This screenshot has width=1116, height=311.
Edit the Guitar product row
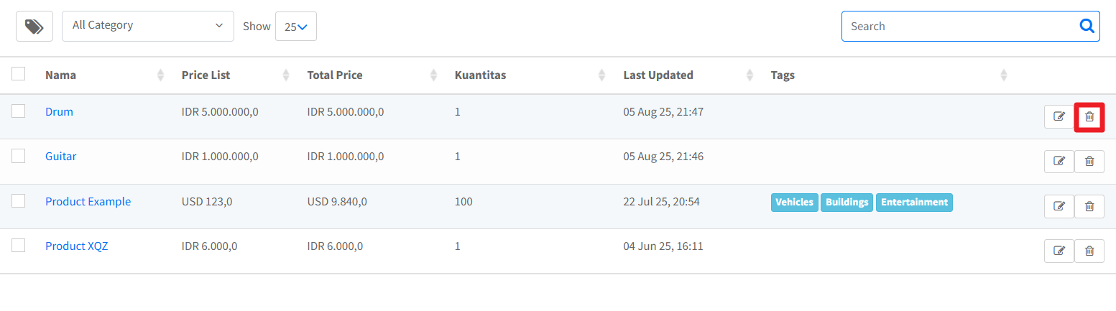point(1059,162)
